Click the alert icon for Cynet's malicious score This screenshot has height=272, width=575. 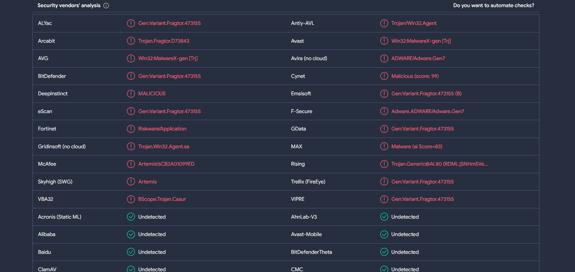point(384,76)
